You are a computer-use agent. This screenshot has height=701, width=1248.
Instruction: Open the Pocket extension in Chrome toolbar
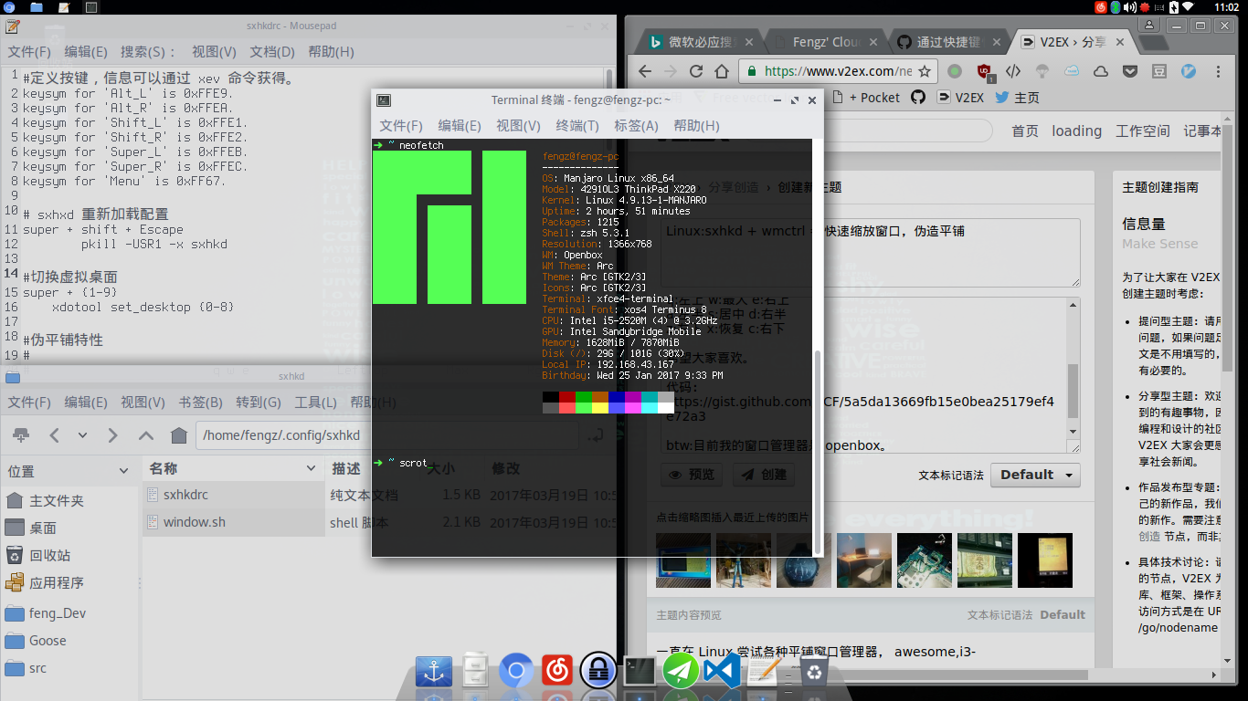(1129, 71)
